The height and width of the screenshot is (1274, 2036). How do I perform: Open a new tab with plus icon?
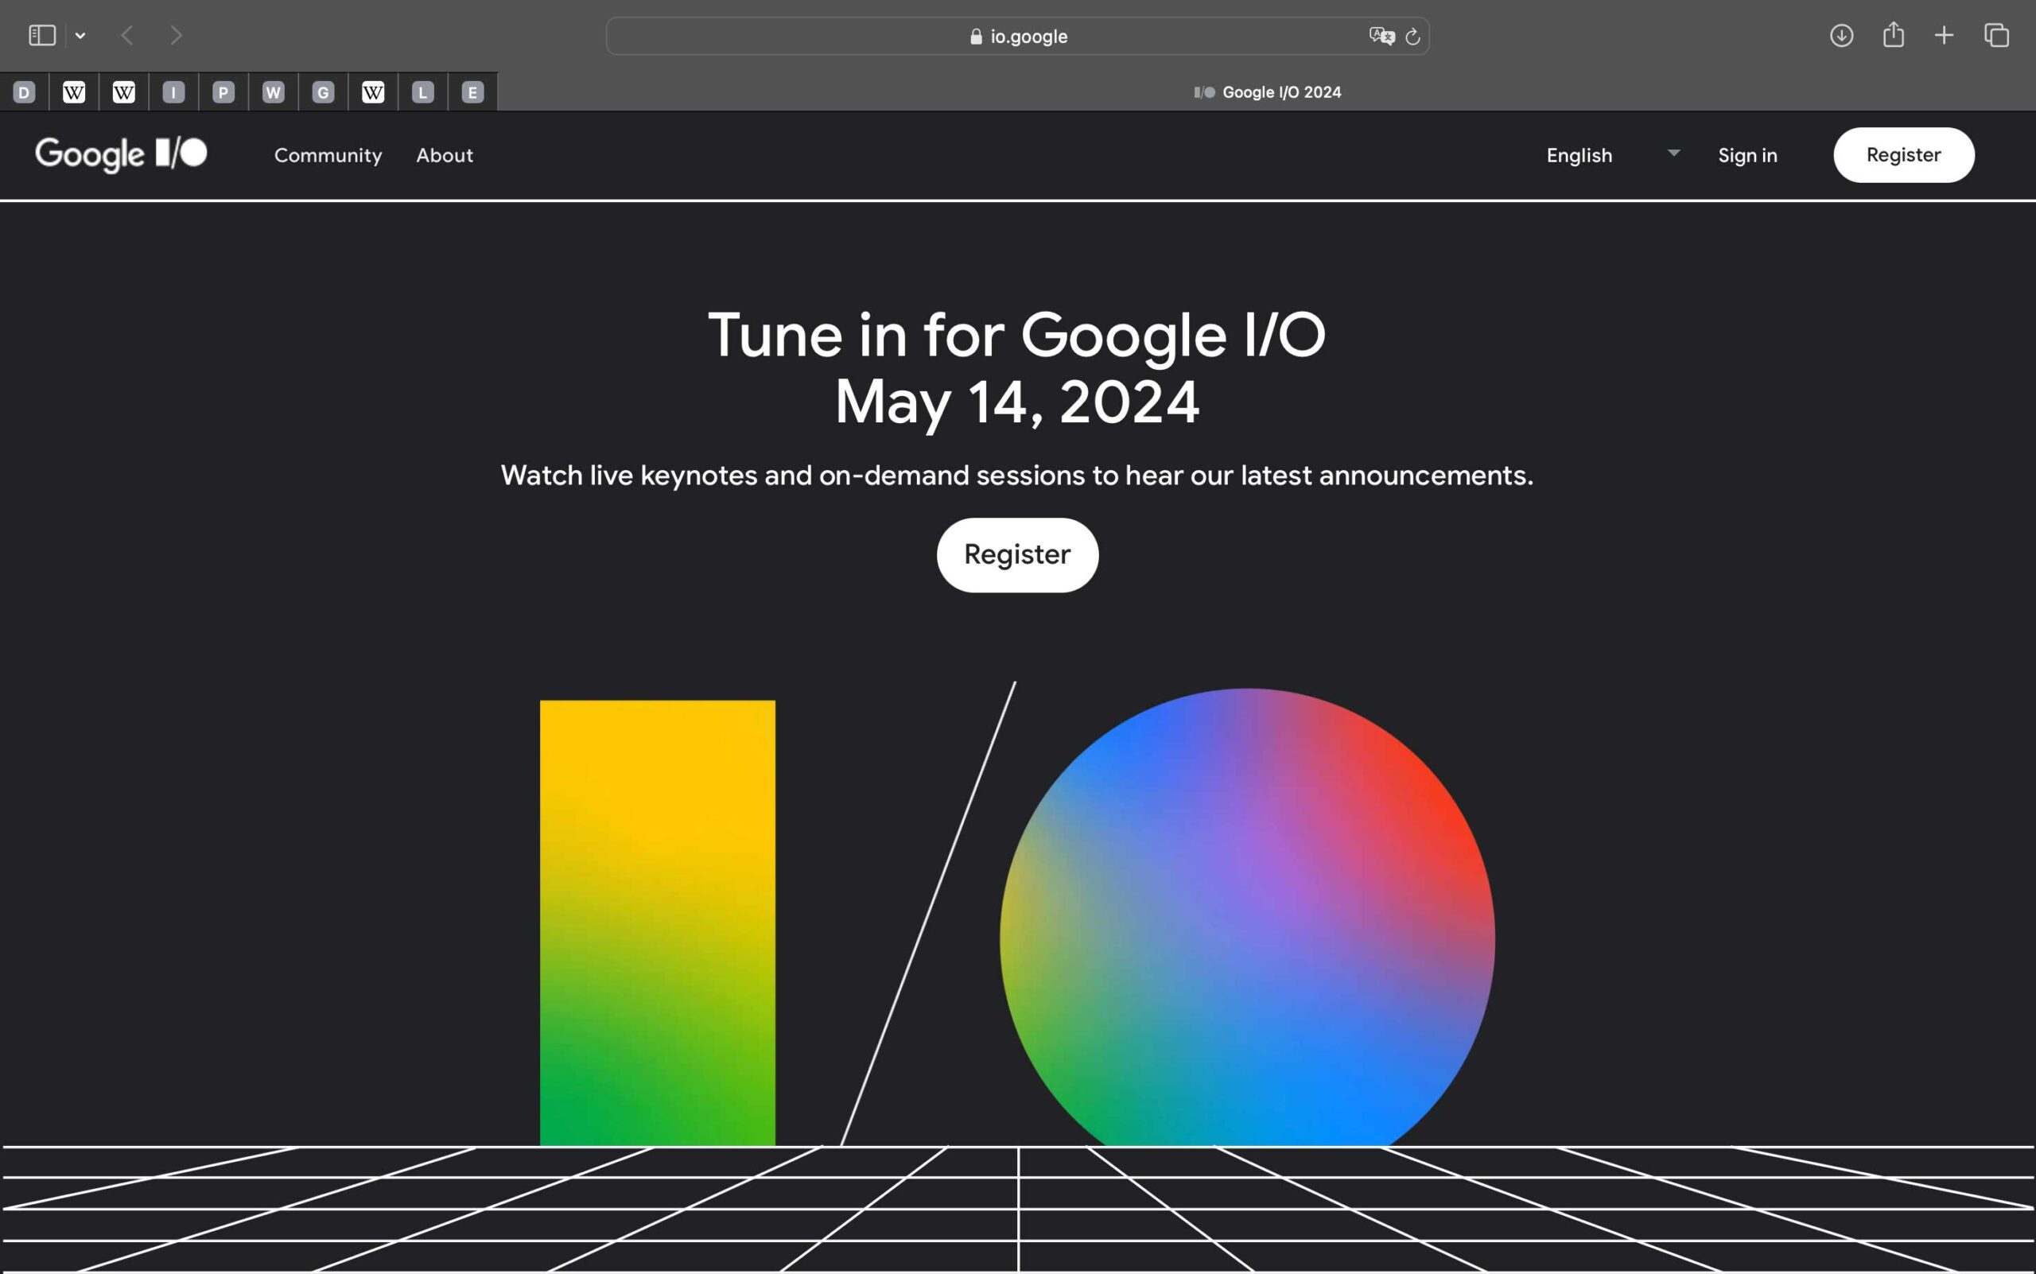1945,35
